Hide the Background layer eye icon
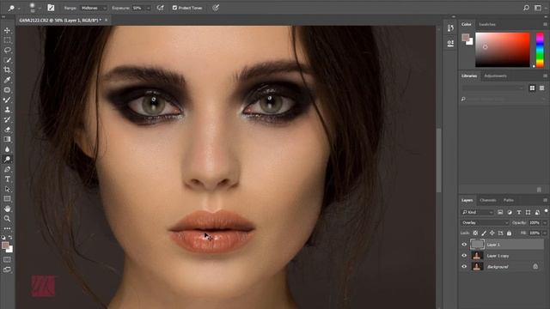The height and width of the screenshot is (309, 550). click(x=464, y=267)
